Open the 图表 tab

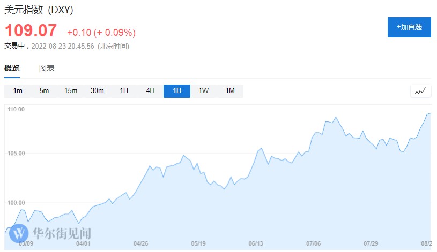pos(47,68)
